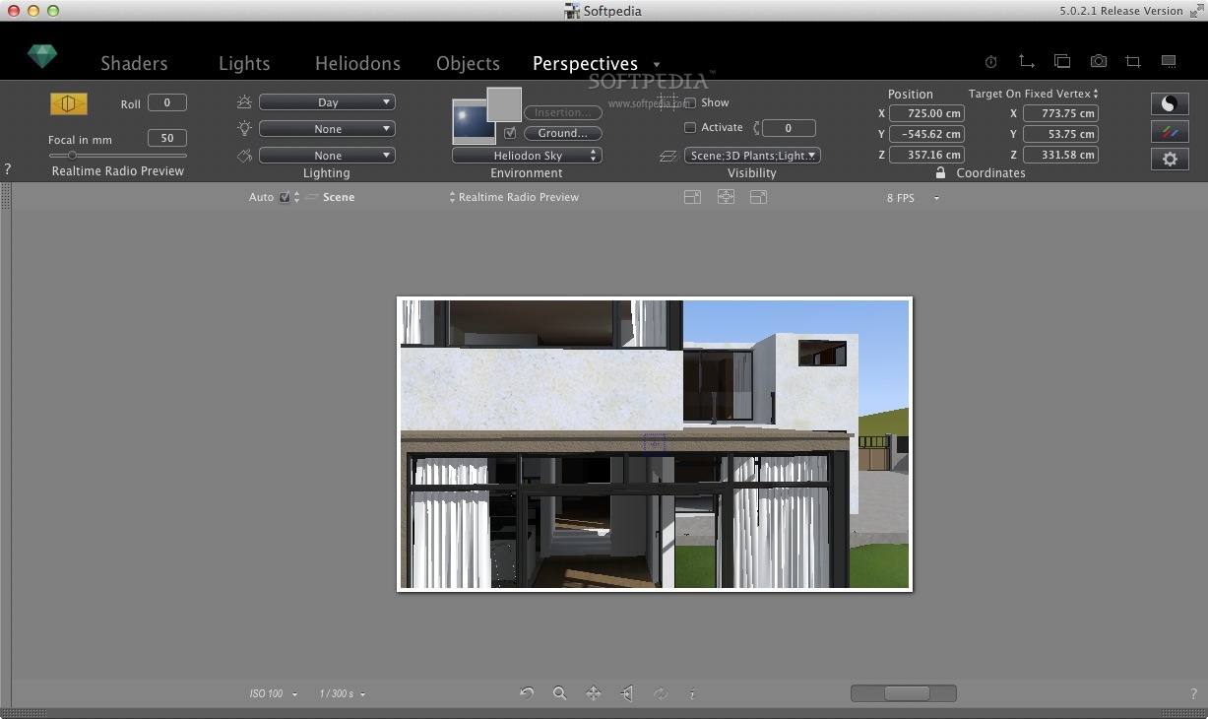Click the info 'i' icon
Viewport: 1208px width, 719px height.
(x=692, y=693)
